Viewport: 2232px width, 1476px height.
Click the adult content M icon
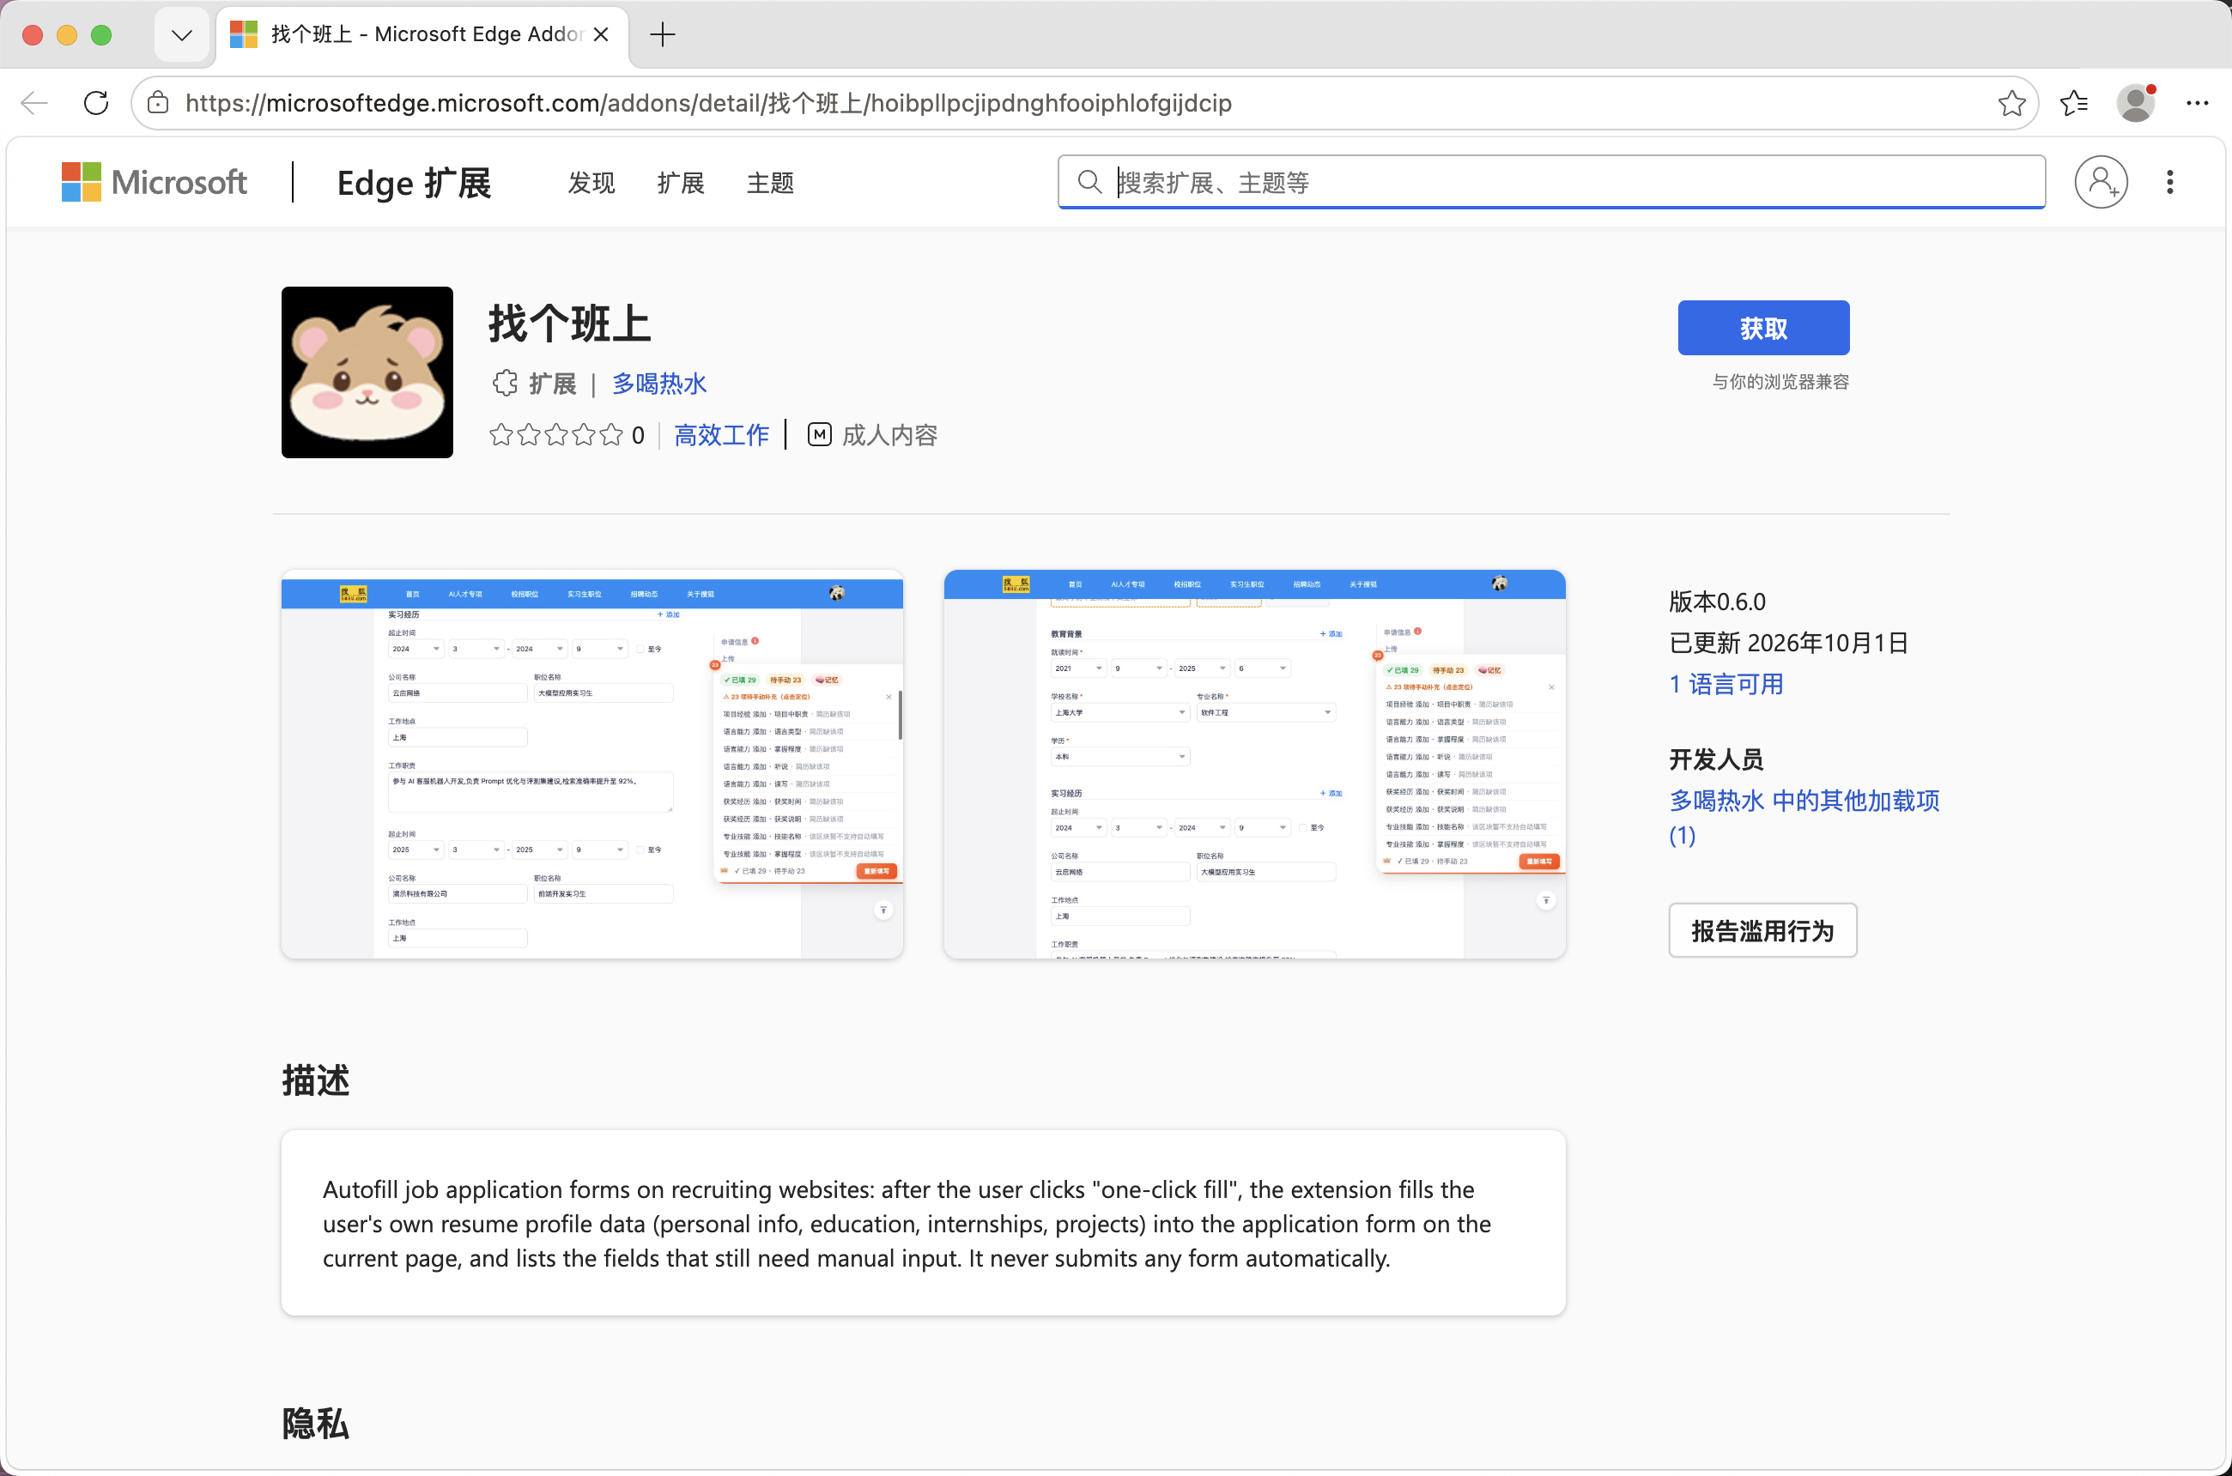pos(819,435)
